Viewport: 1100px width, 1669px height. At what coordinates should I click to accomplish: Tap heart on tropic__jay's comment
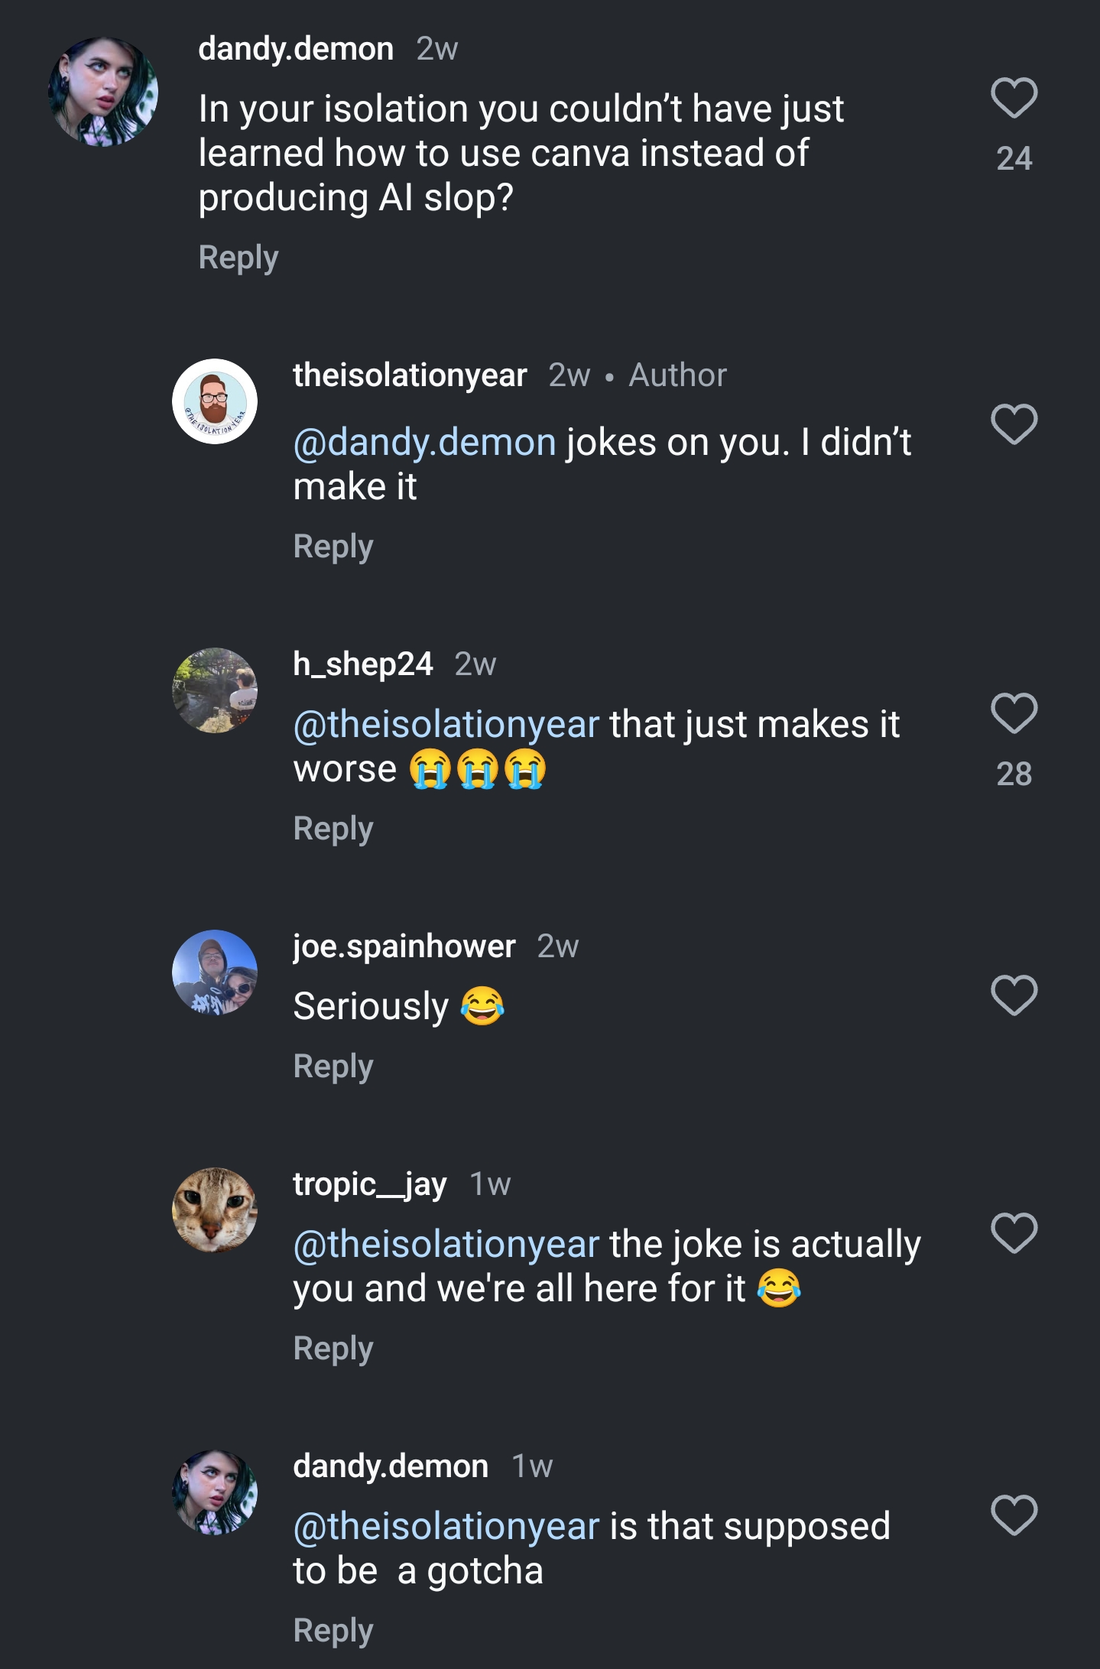(1014, 1233)
